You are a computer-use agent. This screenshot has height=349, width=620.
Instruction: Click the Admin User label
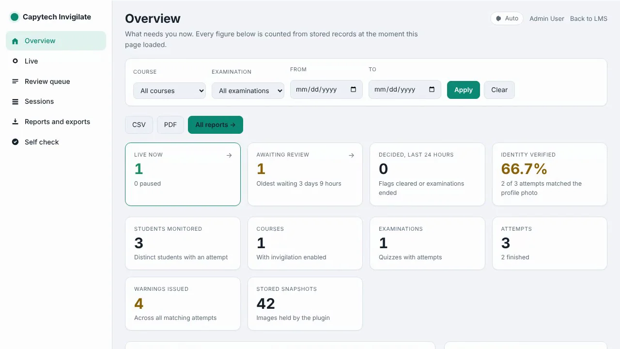[547, 18]
